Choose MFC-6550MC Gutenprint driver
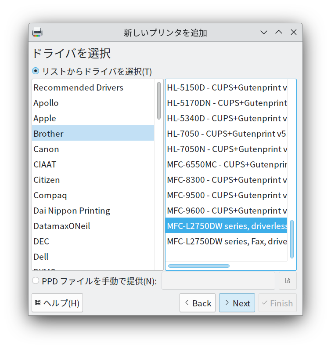 226,164
